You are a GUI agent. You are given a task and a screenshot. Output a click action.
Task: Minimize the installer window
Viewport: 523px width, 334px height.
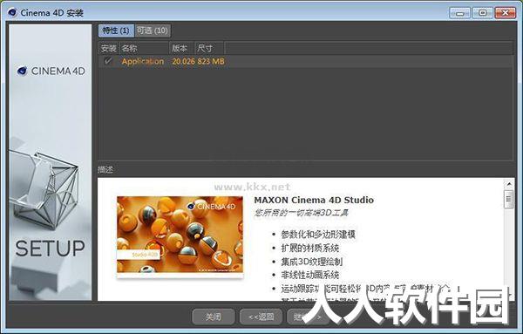click(459, 13)
